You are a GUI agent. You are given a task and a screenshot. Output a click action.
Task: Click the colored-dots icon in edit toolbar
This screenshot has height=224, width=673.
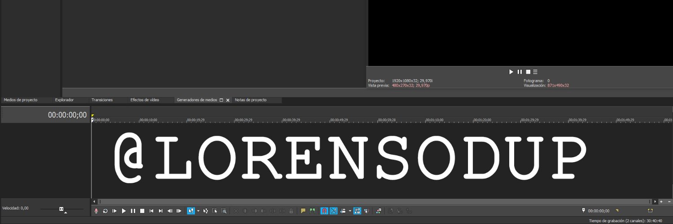point(378,211)
